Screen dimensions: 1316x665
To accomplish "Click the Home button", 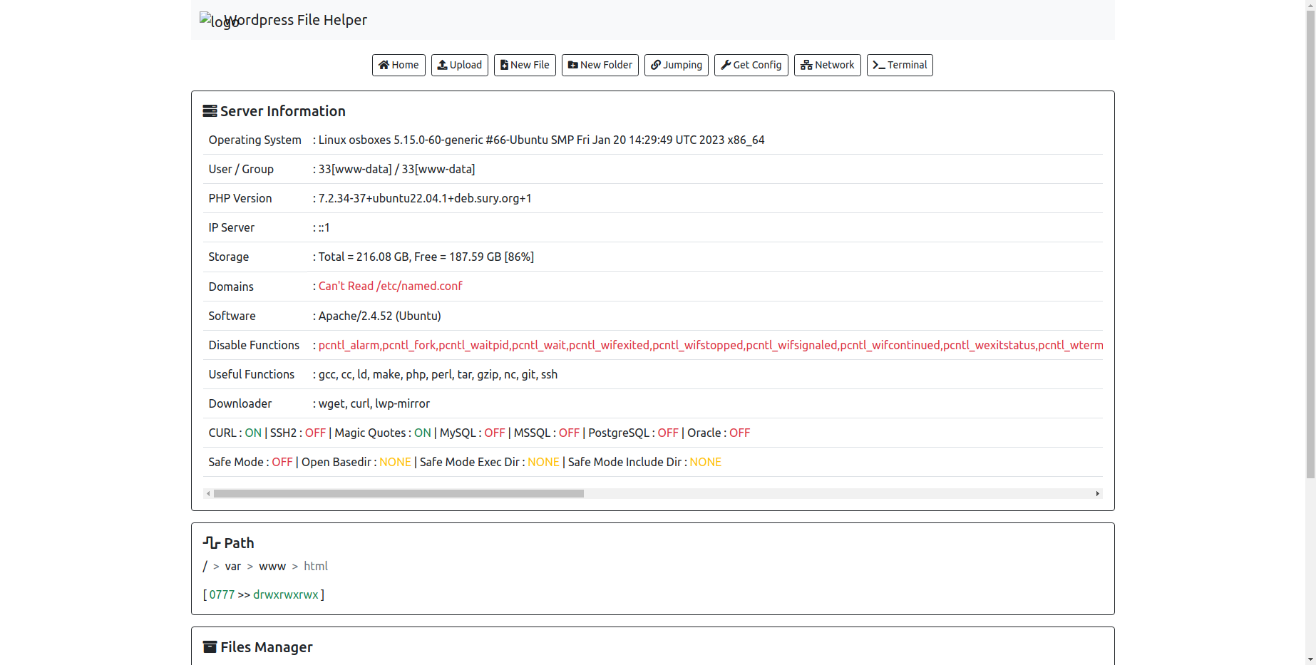I will [399, 65].
